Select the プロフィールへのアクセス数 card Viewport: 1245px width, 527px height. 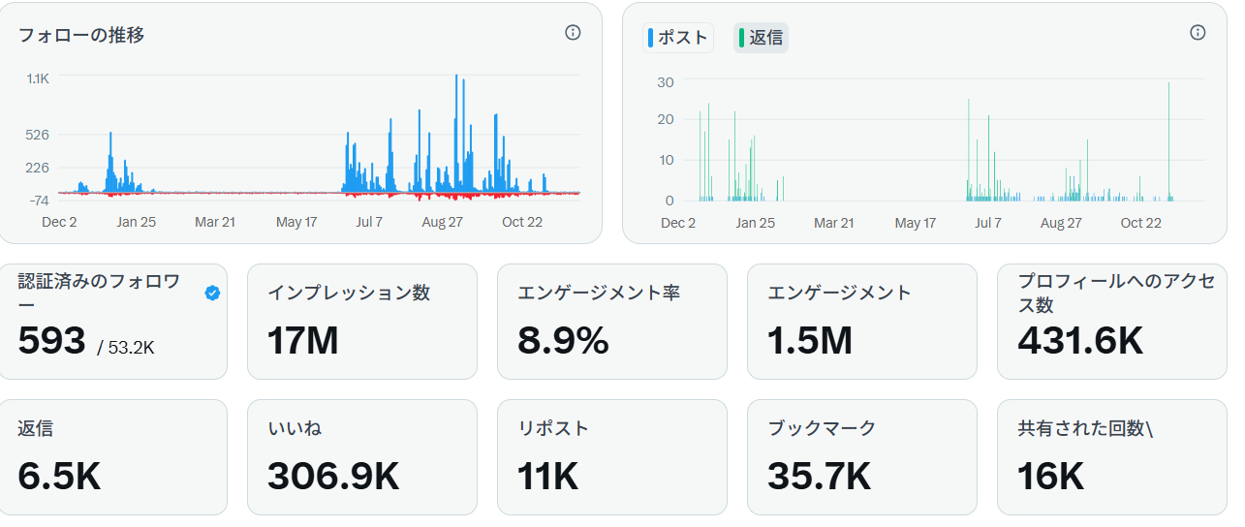(x=1111, y=322)
